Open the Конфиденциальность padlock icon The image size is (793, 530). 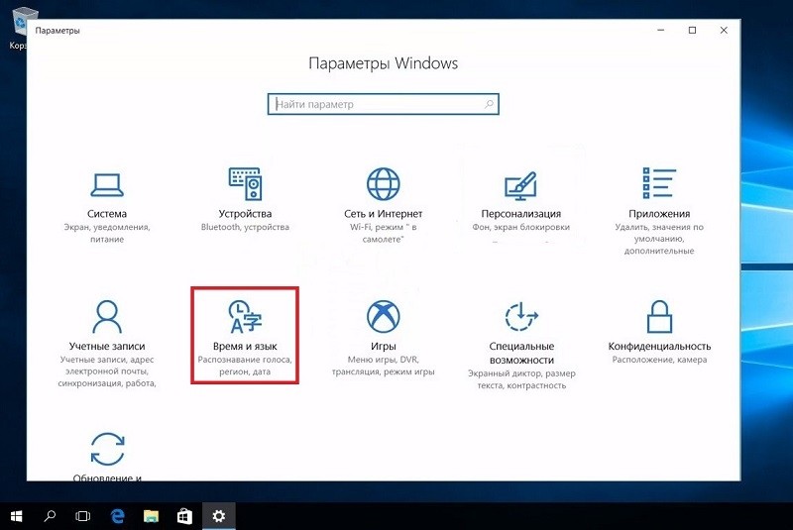pos(659,317)
